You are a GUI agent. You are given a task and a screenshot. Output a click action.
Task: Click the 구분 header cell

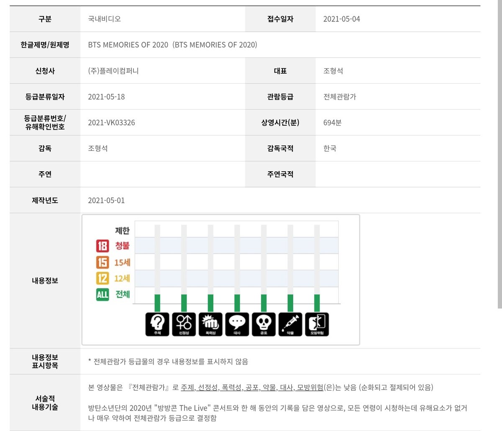45,19
